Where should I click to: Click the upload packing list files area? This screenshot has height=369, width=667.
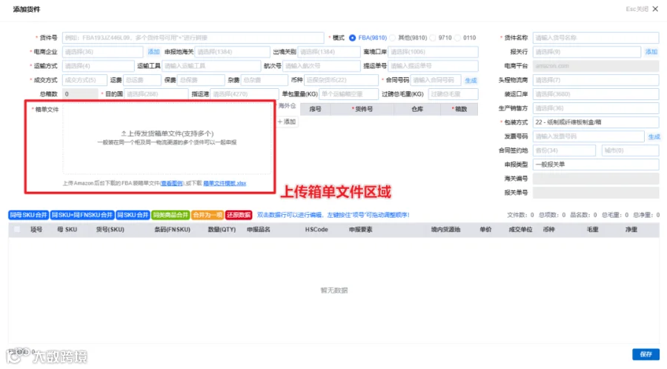pyautogui.click(x=167, y=138)
